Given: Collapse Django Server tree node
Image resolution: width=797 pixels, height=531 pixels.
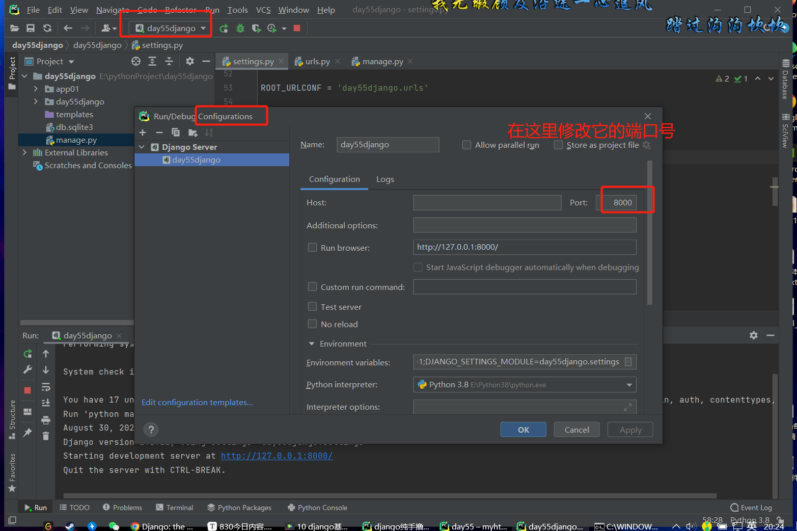Looking at the screenshot, I should tap(142, 147).
